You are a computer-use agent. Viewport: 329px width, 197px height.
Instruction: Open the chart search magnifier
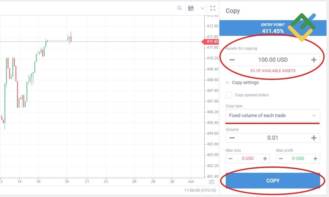[x=179, y=8]
